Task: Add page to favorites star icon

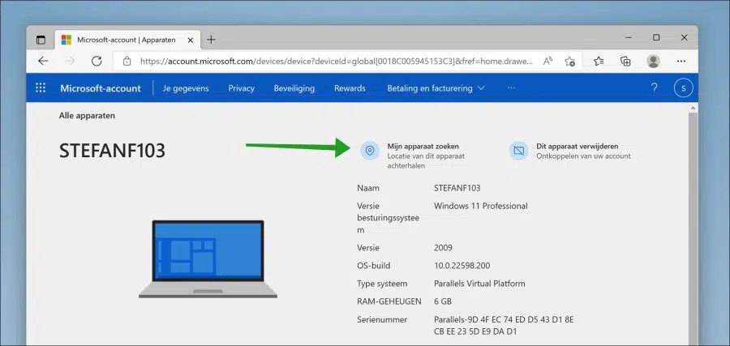Action: pyautogui.click(x=570, y=61)
